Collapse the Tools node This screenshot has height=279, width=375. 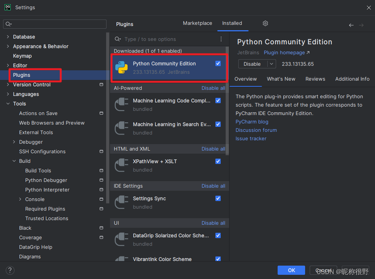pos(8,104)
